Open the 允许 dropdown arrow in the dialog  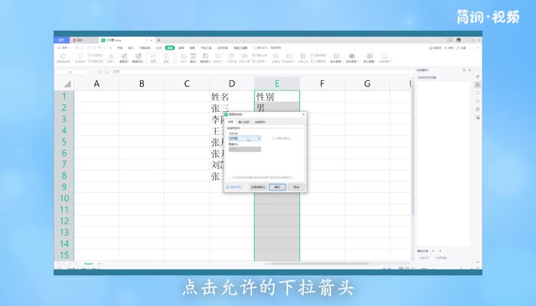[259, 138]
